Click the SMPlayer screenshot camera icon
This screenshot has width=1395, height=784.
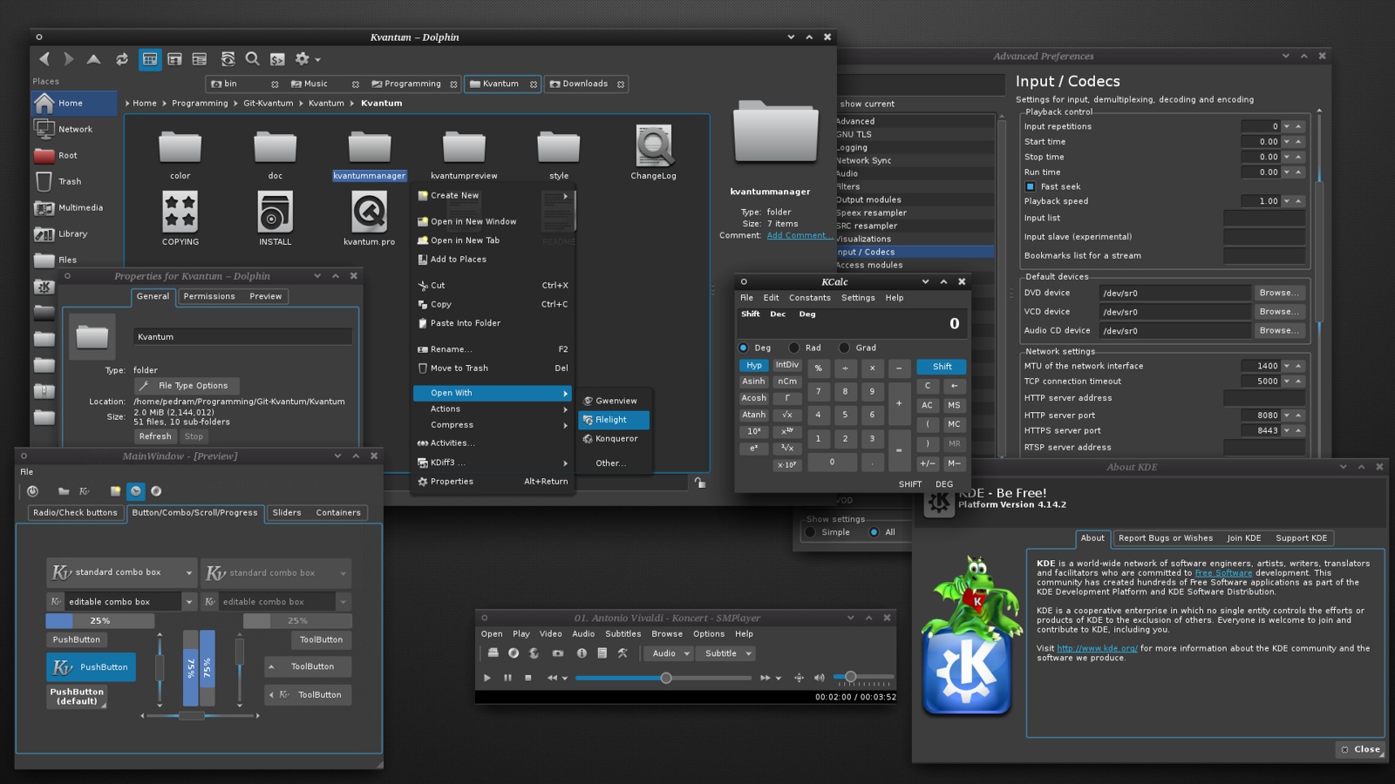tap(558, 653)
